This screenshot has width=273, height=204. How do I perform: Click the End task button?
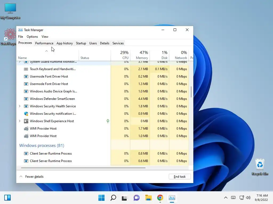180,177
